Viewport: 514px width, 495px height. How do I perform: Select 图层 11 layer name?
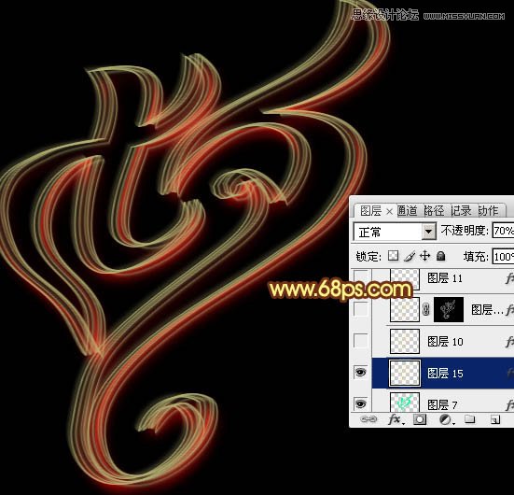coord(445,278)
